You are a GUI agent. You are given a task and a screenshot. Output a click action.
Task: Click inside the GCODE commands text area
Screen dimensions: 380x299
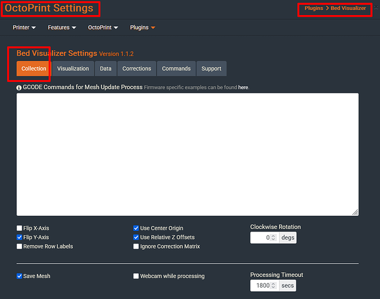pos(187,154)
